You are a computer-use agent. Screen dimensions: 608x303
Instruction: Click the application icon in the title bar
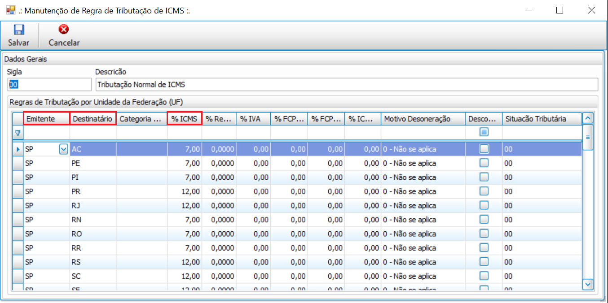tap(11, 10)
